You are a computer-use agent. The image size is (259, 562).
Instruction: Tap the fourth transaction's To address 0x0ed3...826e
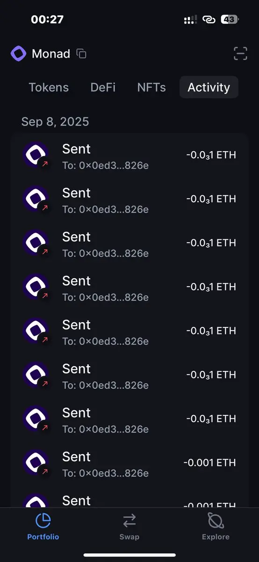(x=106, y=297)
